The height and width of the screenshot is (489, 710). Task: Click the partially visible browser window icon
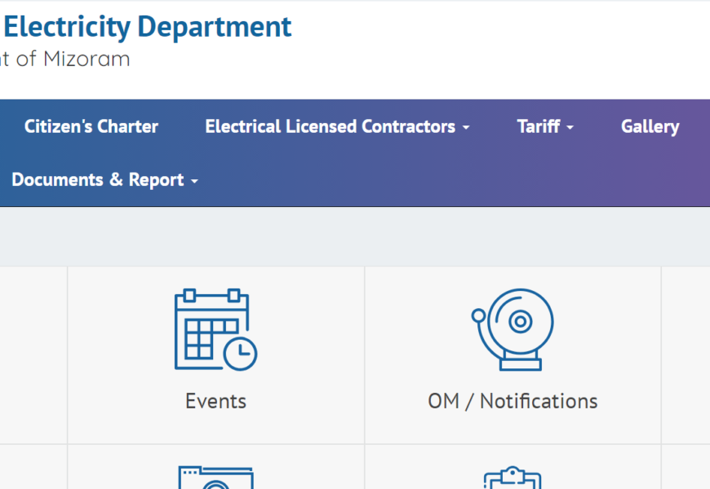tap(215, 478)
